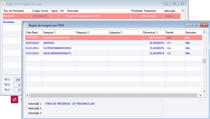This screenshot has height=119, width=210.
Task: Click the Categoria 3 column header
Action: 126,32
